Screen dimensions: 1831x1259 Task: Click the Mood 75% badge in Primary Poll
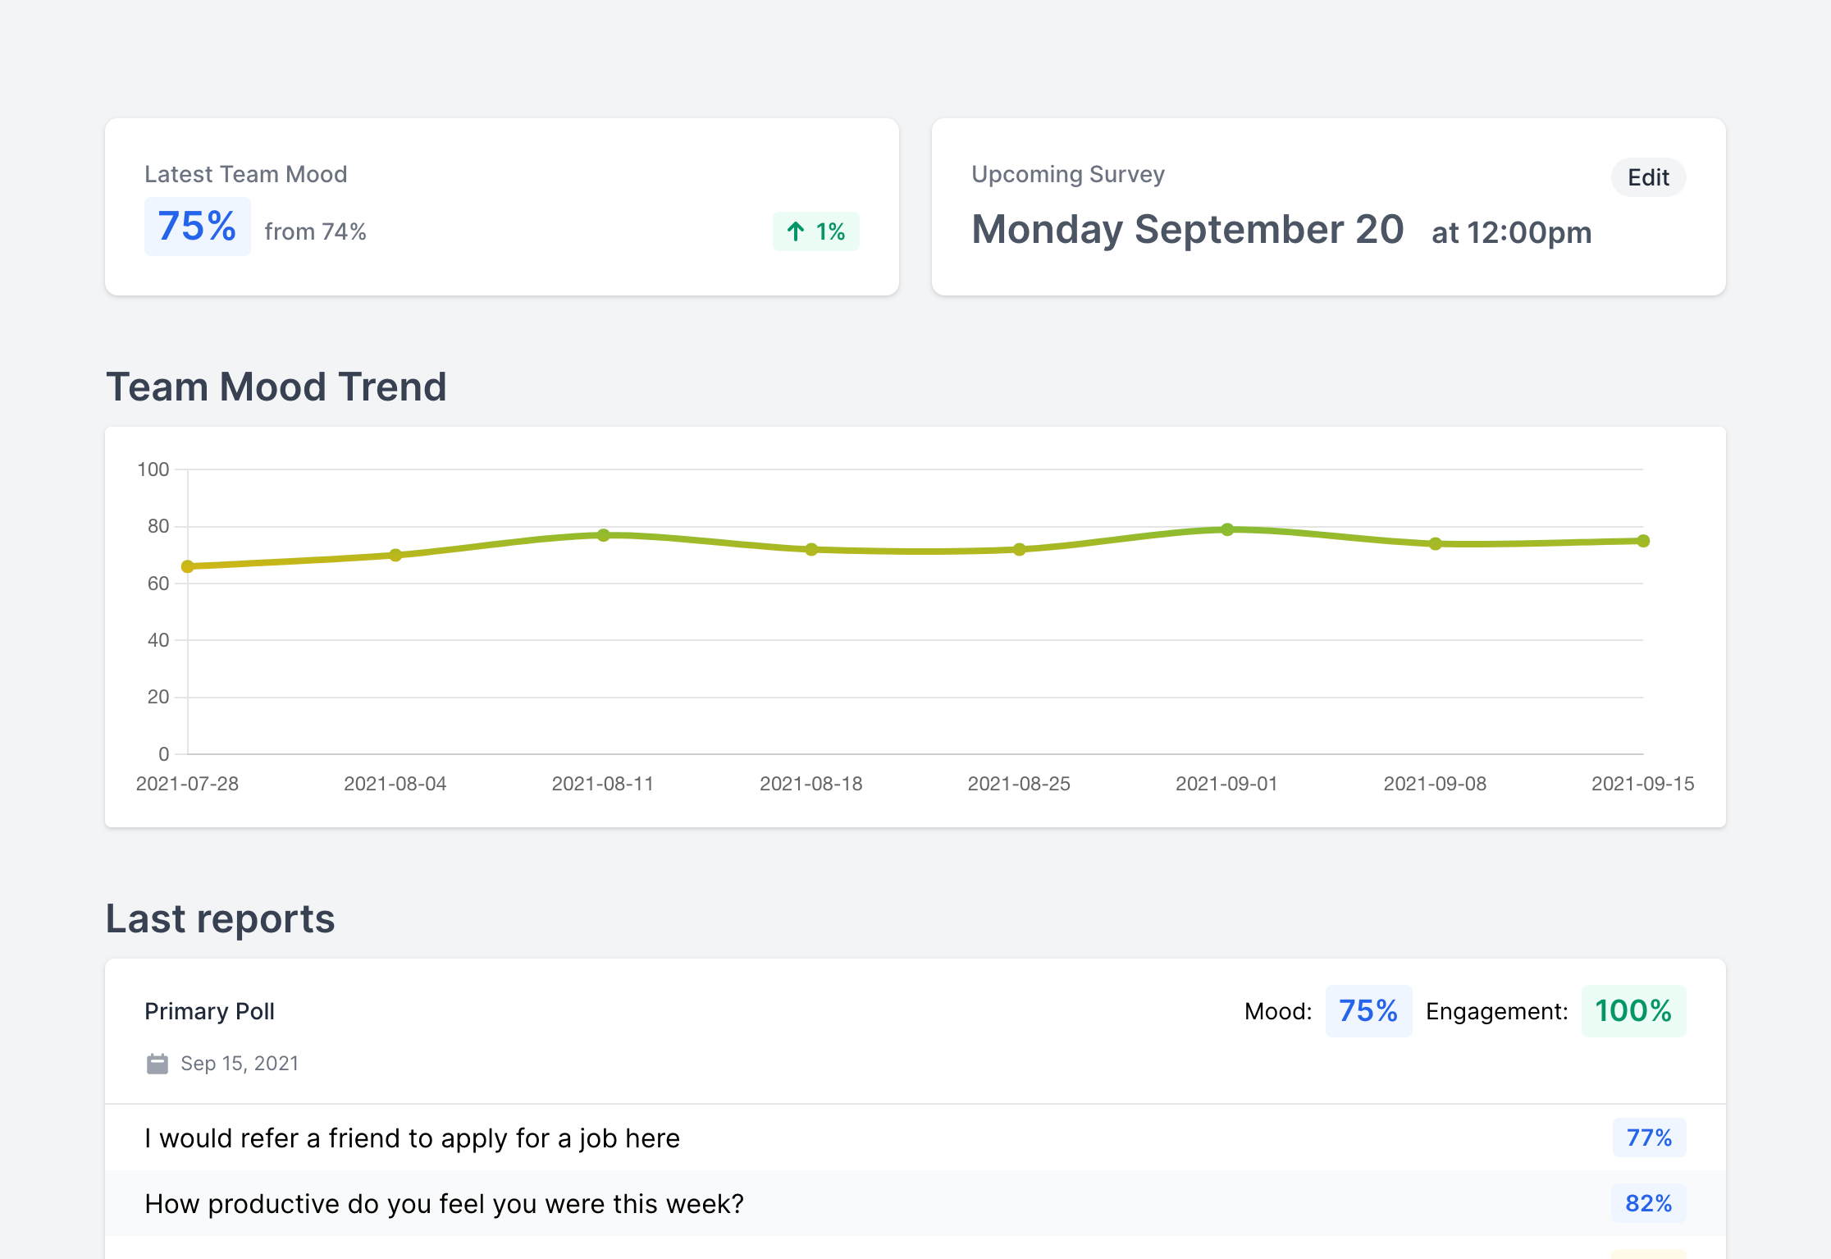coord(1368,1011)
